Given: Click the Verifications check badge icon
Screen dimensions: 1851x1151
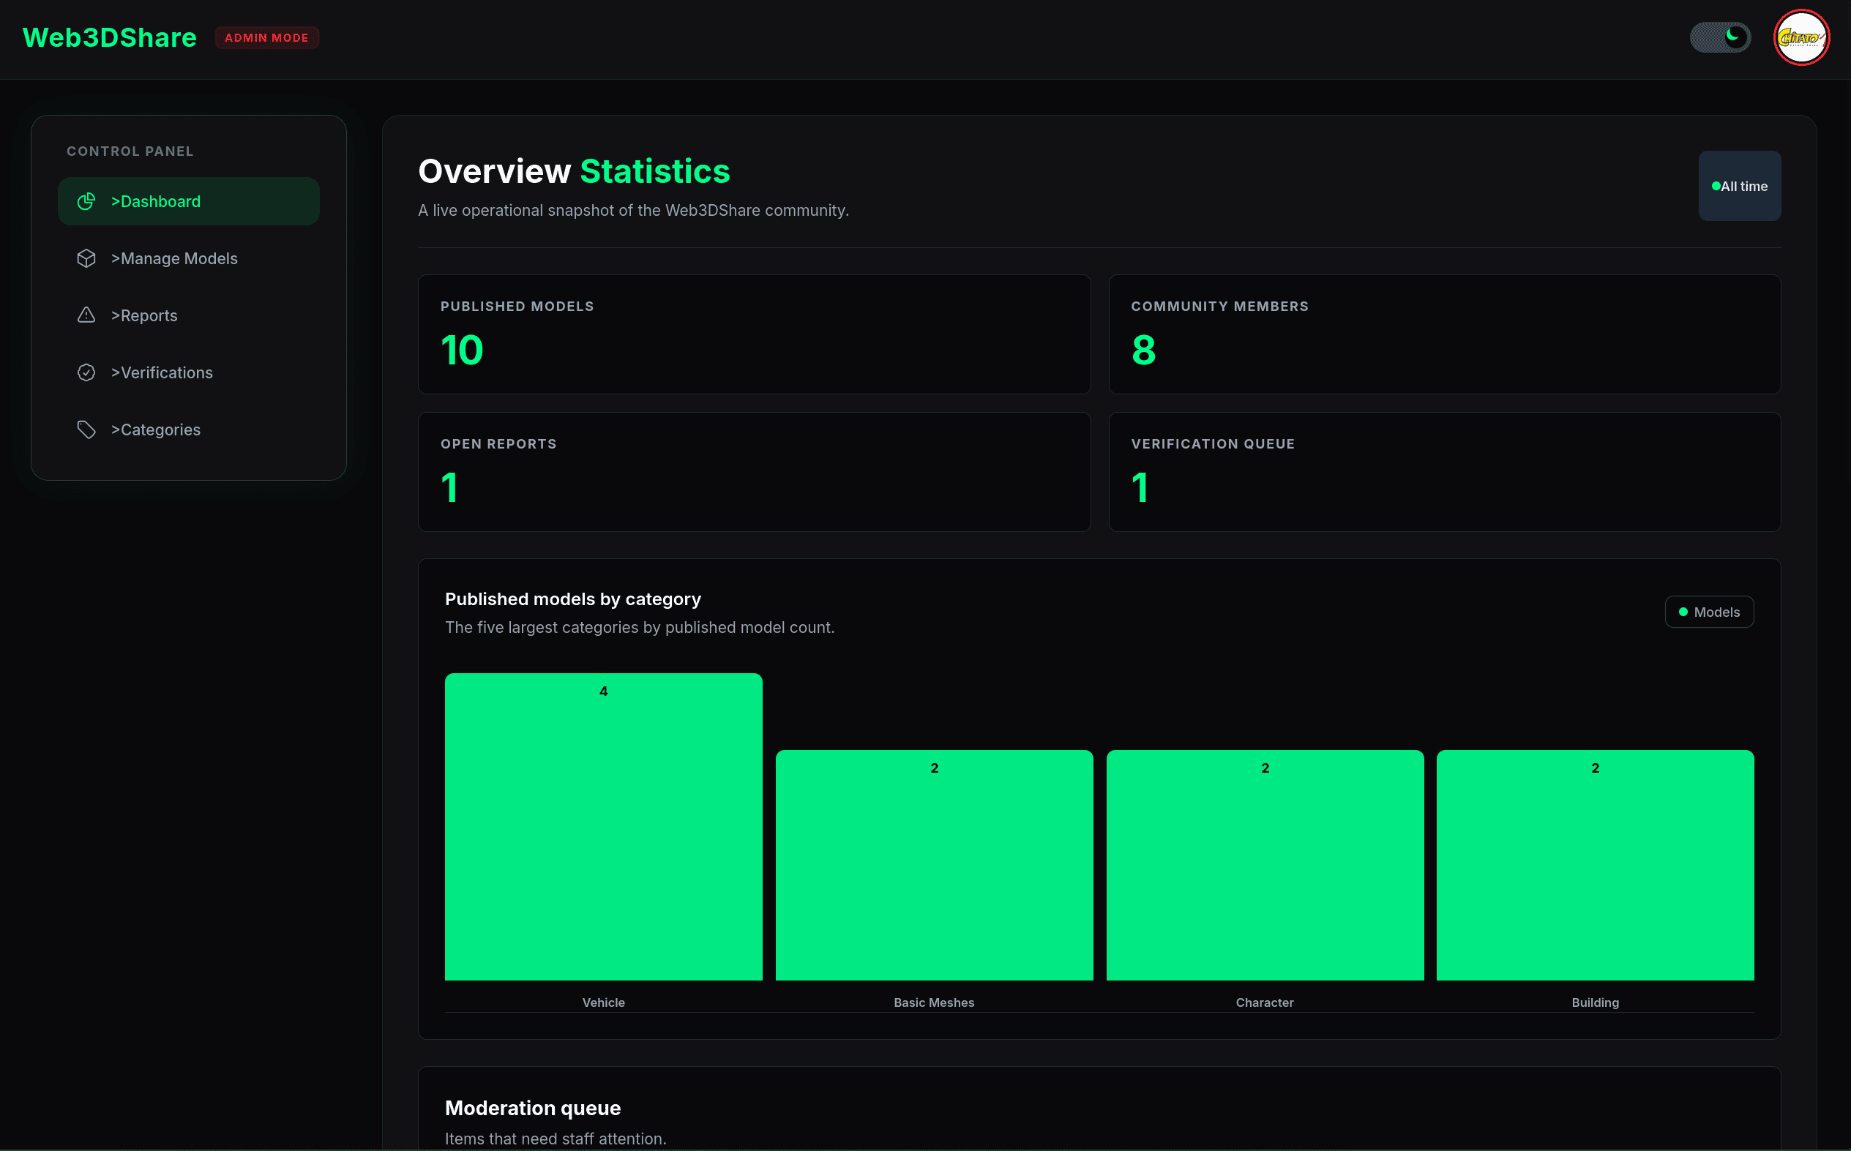Looking at the screenshot, I should (x=86, y=372).
